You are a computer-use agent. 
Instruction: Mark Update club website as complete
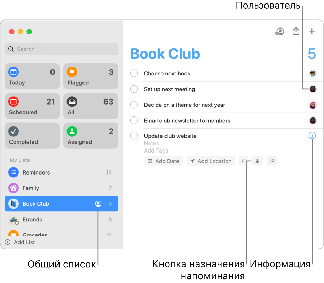tap(134, 136)
